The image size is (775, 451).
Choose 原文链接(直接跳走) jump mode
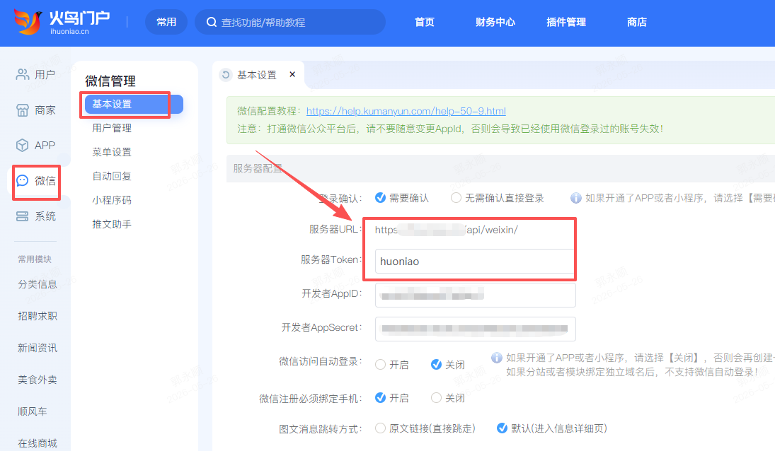click(x=381, y=428)
